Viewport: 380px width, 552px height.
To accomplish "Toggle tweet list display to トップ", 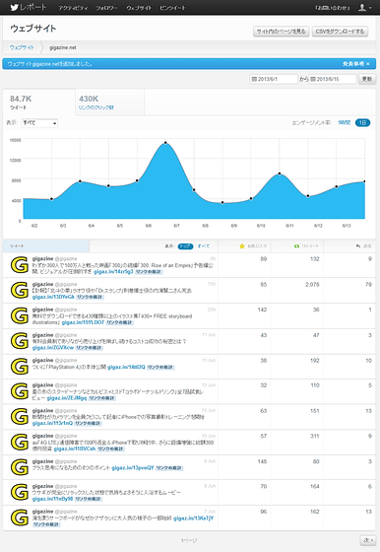I will [x=185, y=246].
